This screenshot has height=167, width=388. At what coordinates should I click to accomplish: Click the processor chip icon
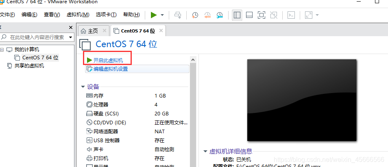point(89,105)
